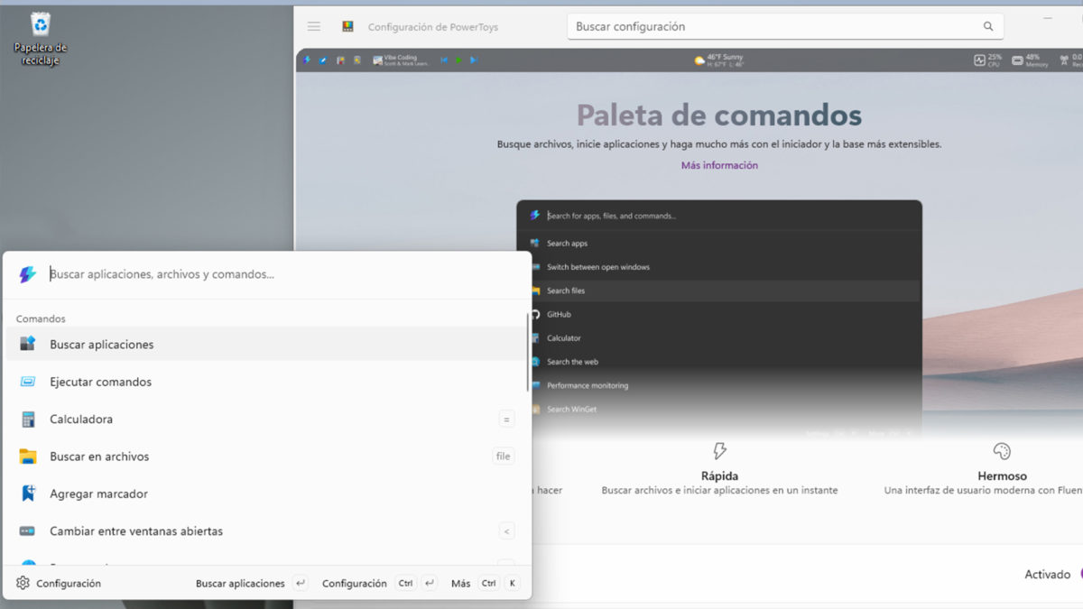Image resolution: width=1083 pixels, height=609 pixels.
Task: Open the Papelera de reciclaje desktop icon
Action: 41,38
